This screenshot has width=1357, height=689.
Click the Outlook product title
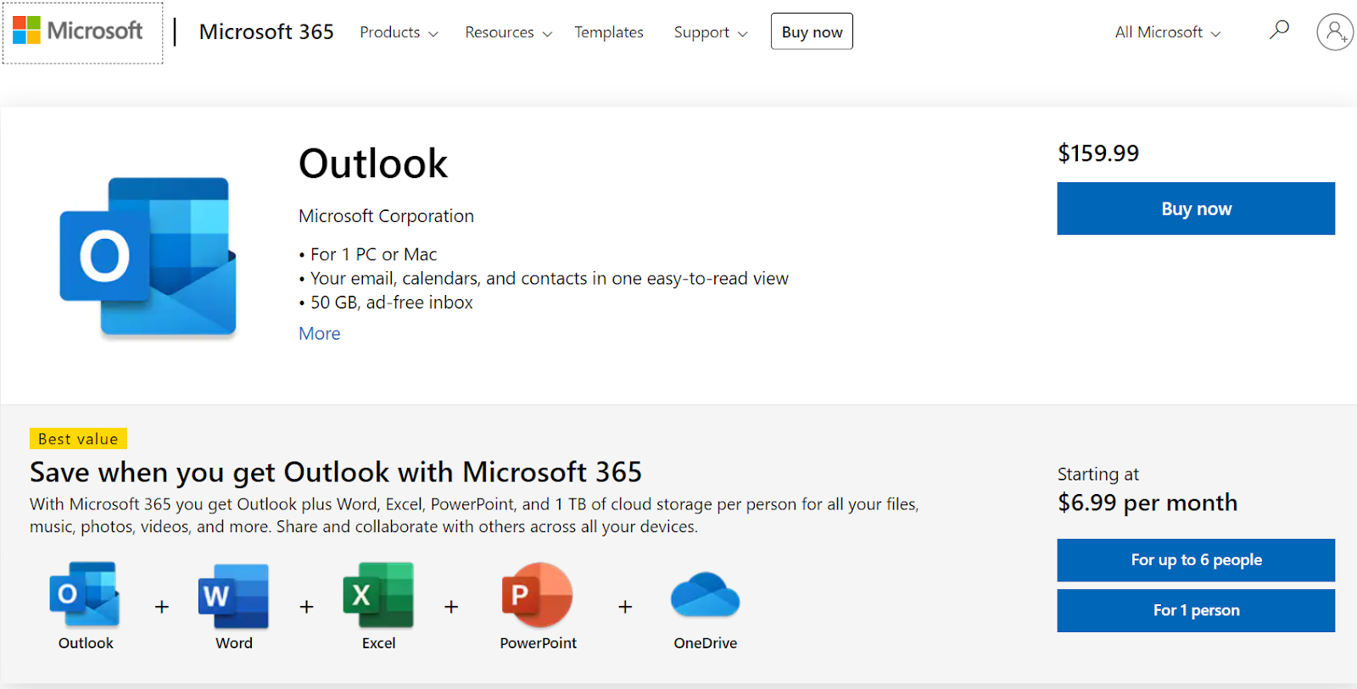point(373,164)
